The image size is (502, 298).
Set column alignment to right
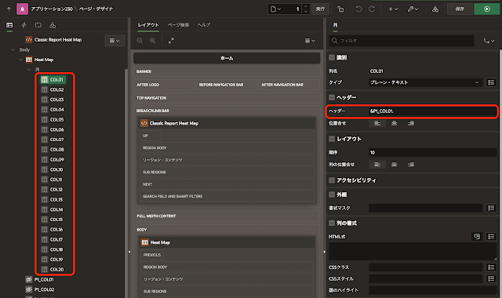click(x=411, y=165)
